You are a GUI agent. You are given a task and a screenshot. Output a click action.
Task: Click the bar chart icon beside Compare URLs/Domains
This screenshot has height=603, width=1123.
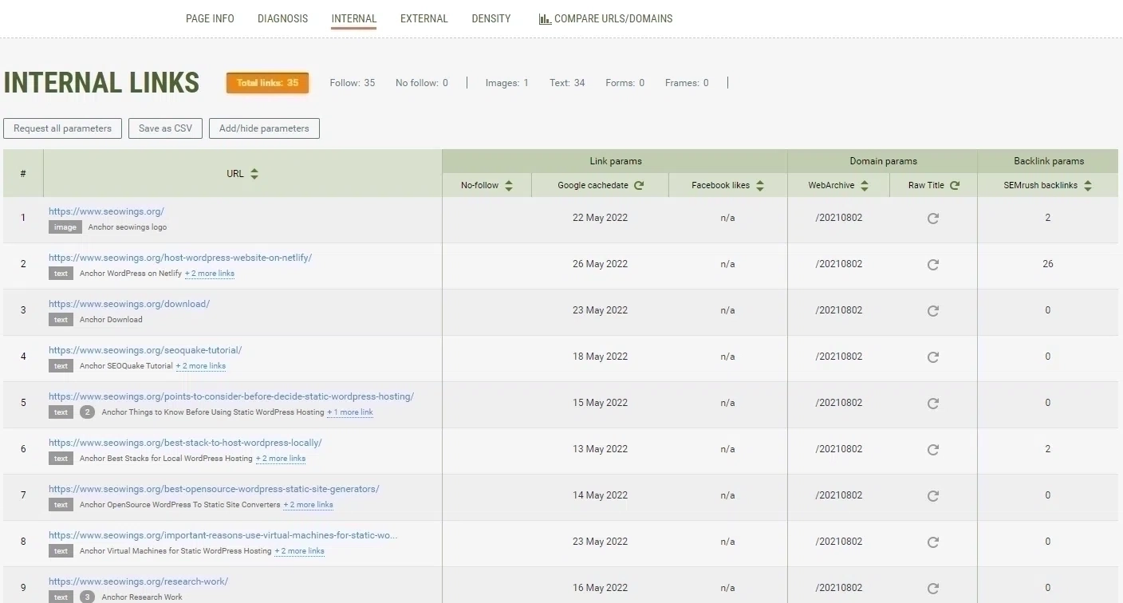[x=545, y=18]
